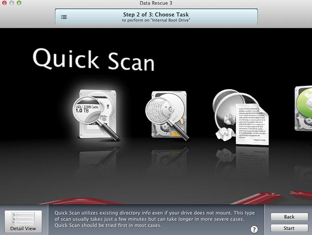The image size is (312, 235).
Task: Select the Quick Scan drive magnifier icon
Action: click(96, 115)
